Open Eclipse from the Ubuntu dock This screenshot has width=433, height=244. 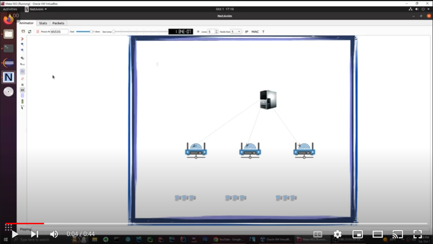click(x=8, y=63)
